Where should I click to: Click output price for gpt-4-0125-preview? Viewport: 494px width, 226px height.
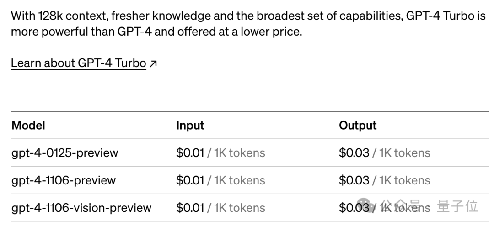coord(354,153)
